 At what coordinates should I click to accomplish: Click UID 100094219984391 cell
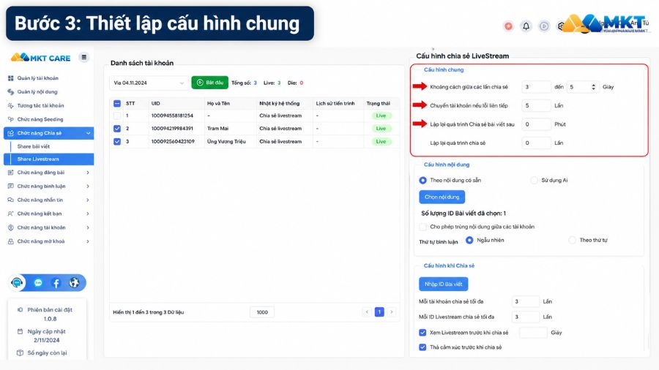pyautogui.click(x=172, y=129)
